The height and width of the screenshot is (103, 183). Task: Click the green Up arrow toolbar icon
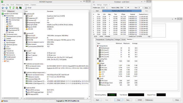(10, 8)
